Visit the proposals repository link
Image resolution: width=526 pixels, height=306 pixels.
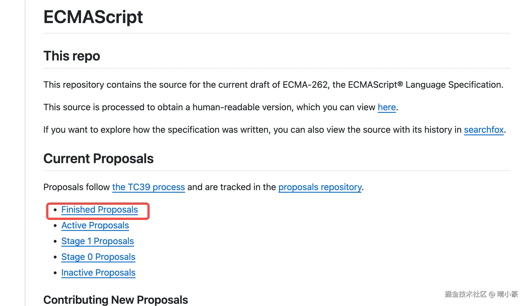click(320, 187)
